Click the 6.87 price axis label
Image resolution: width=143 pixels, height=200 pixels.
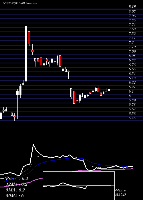pos(132,60)
